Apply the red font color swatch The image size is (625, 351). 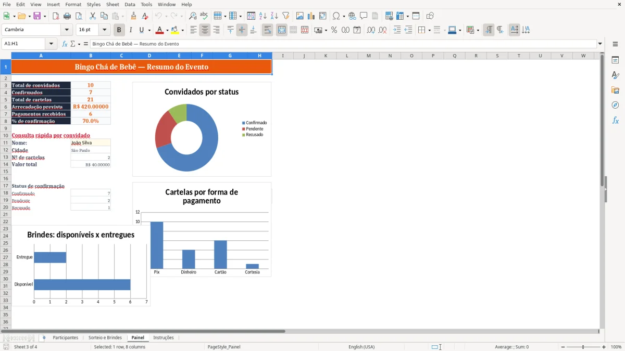pos(160,30)
